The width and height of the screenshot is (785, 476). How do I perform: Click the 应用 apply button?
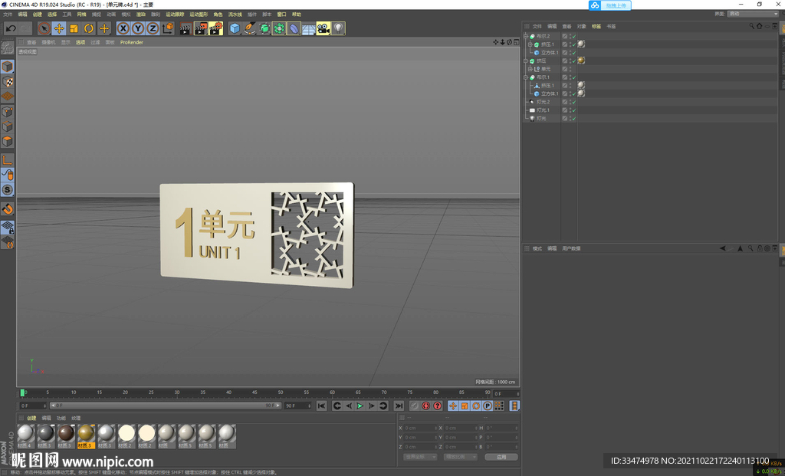coord(501,457)
